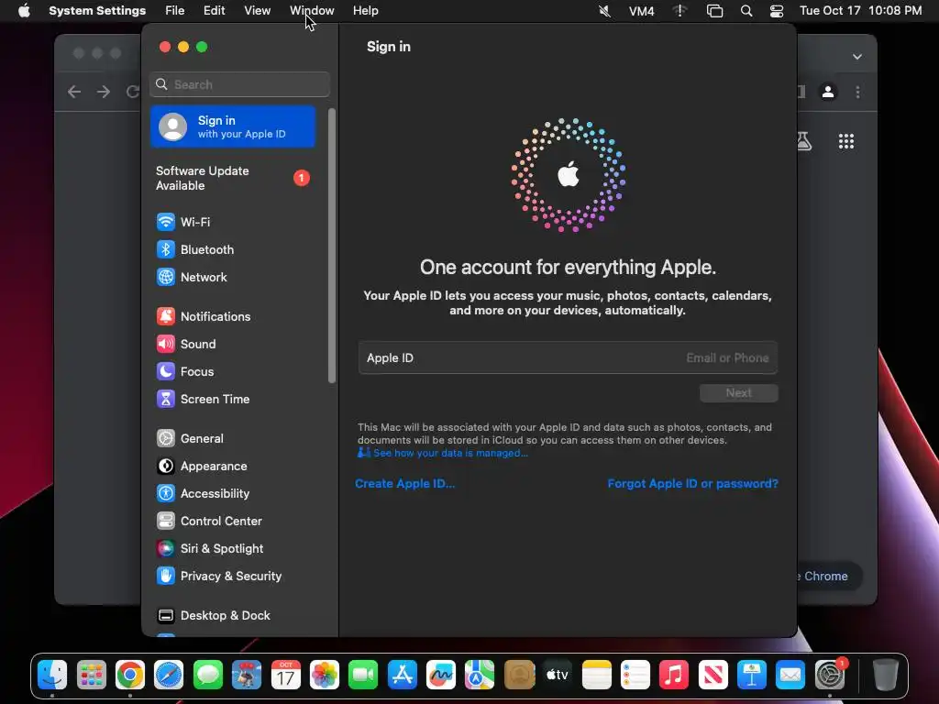Image resolution: width=939 pixels, height=704 pixels.
Task: Open Messages from the Dock
Action: coord(208,676)
